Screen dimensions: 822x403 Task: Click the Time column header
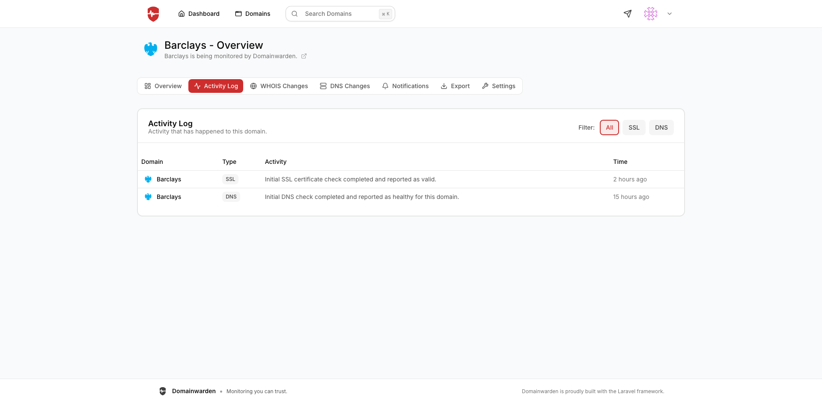[620, 162]
